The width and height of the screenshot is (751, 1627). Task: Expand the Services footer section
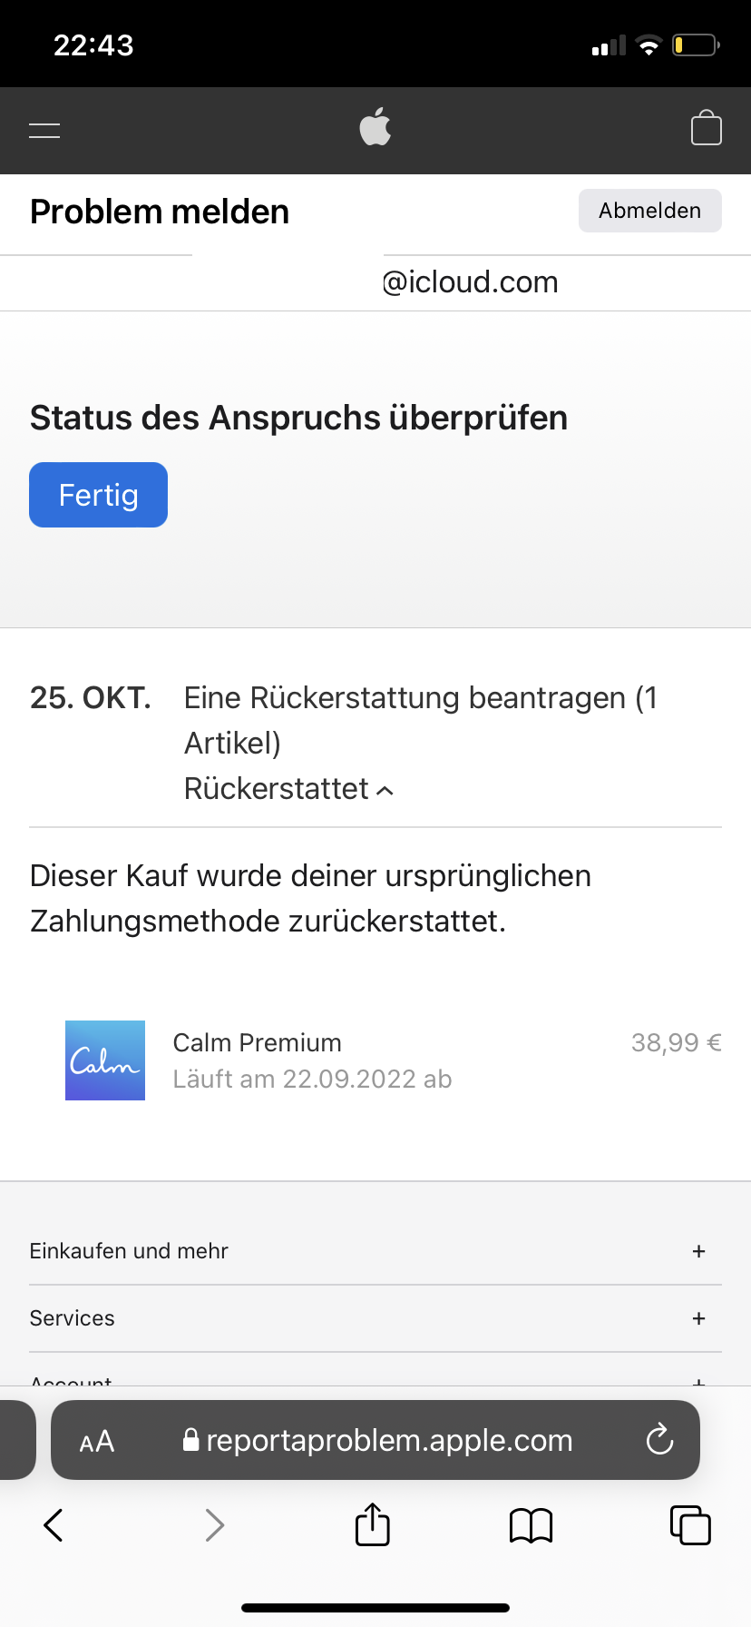(x=698, y=1318)
